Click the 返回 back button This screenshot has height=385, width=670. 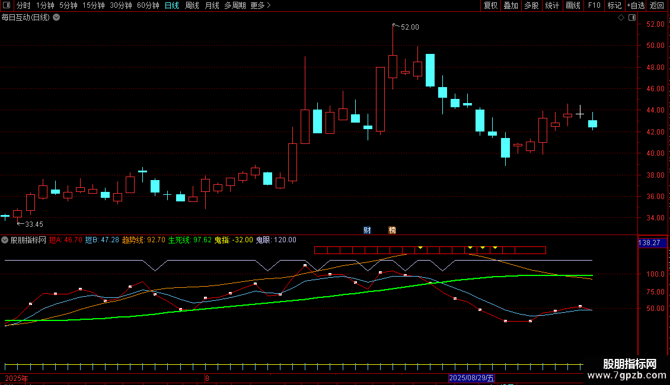pos(657,5)
